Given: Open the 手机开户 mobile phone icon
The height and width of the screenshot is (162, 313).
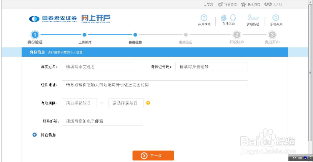Looking at the screenshot, I should point(276,18).
